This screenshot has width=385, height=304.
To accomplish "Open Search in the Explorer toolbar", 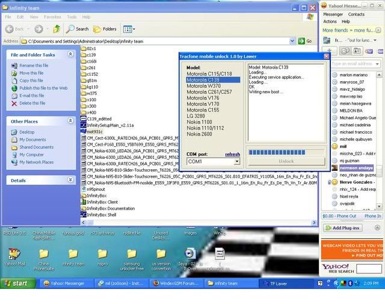I will [78, 29].
